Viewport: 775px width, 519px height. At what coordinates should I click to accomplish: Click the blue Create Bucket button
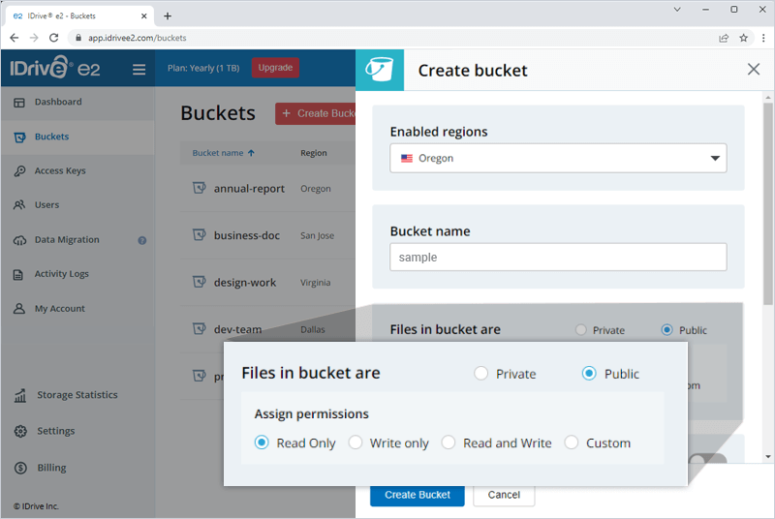(418, 496)
